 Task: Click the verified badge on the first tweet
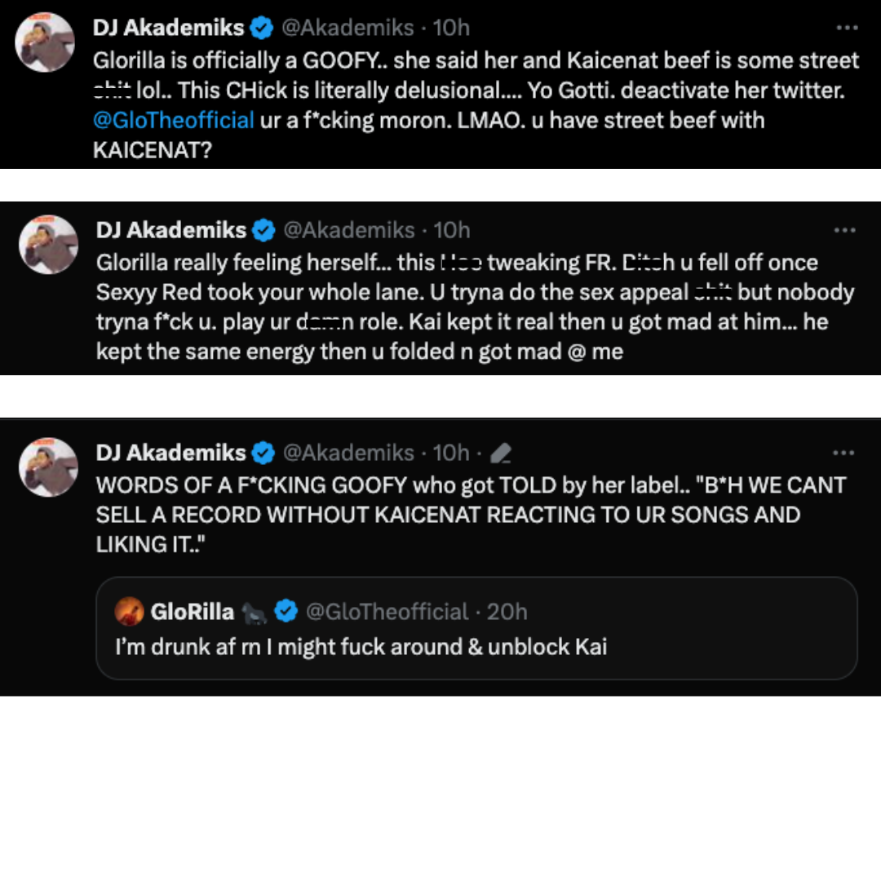261,28
